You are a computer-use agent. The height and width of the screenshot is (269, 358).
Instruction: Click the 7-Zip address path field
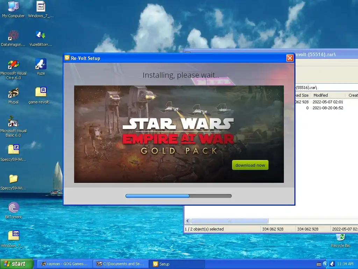327,88
